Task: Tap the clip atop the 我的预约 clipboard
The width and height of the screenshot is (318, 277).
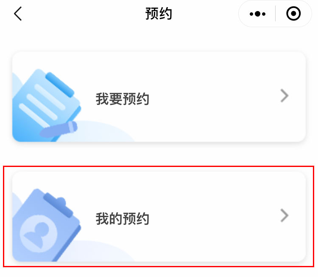Action: click(58, 204)
